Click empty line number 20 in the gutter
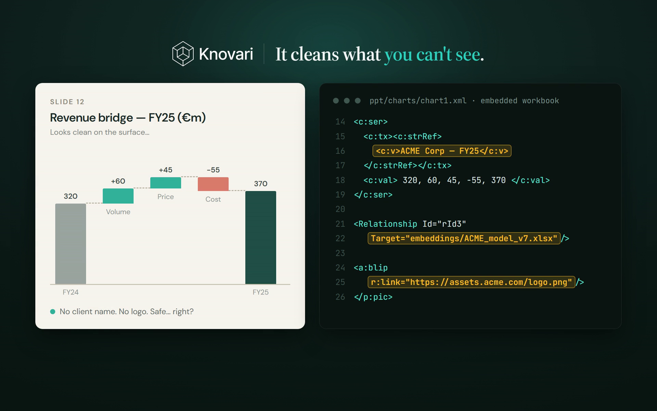 340,209
